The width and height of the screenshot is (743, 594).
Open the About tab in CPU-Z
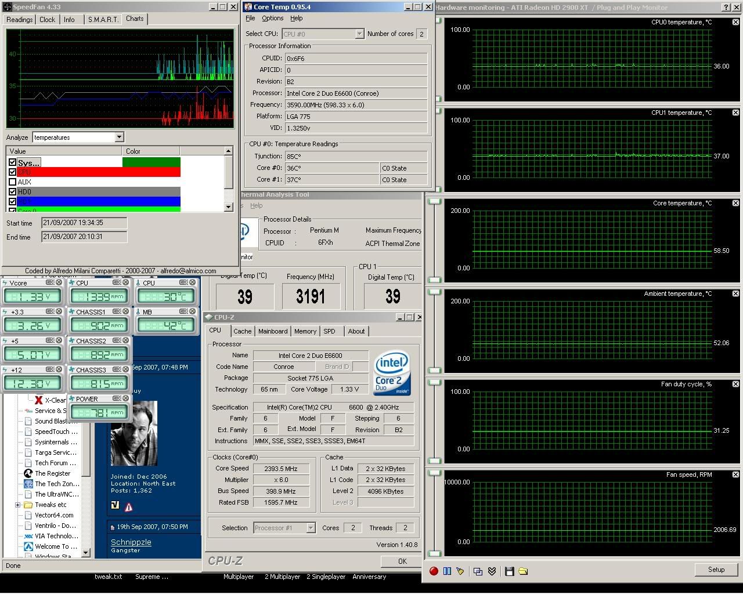click(356, 331)
